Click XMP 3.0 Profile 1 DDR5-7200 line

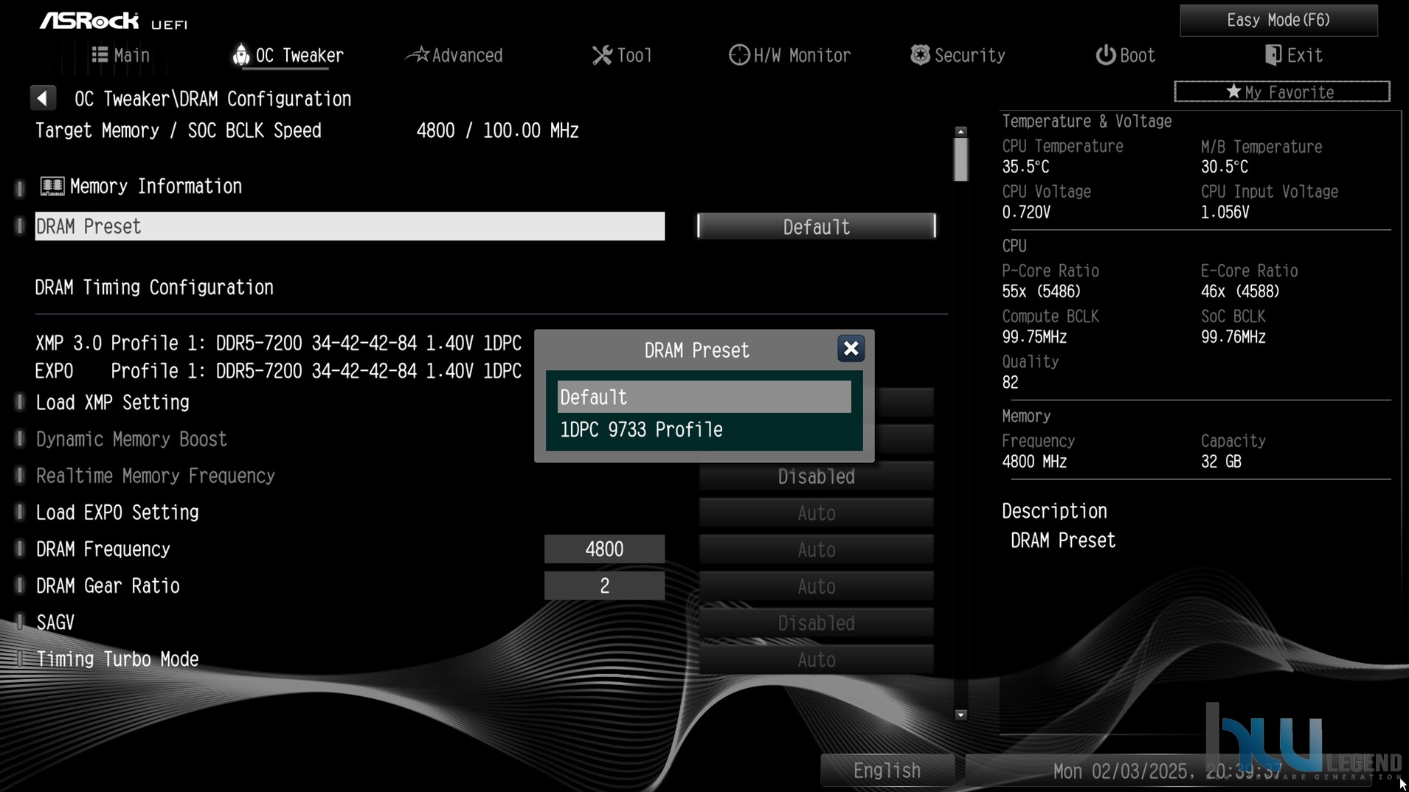click(x=278, y=344)
